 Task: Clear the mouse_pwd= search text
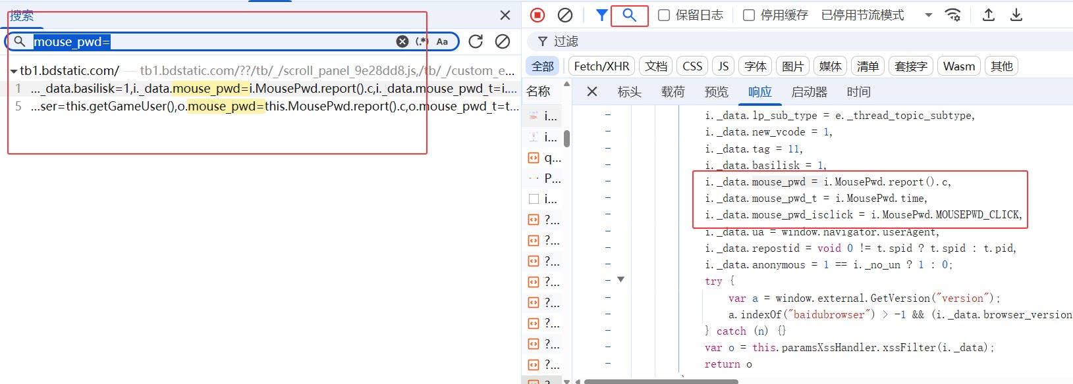coord(402,41)
